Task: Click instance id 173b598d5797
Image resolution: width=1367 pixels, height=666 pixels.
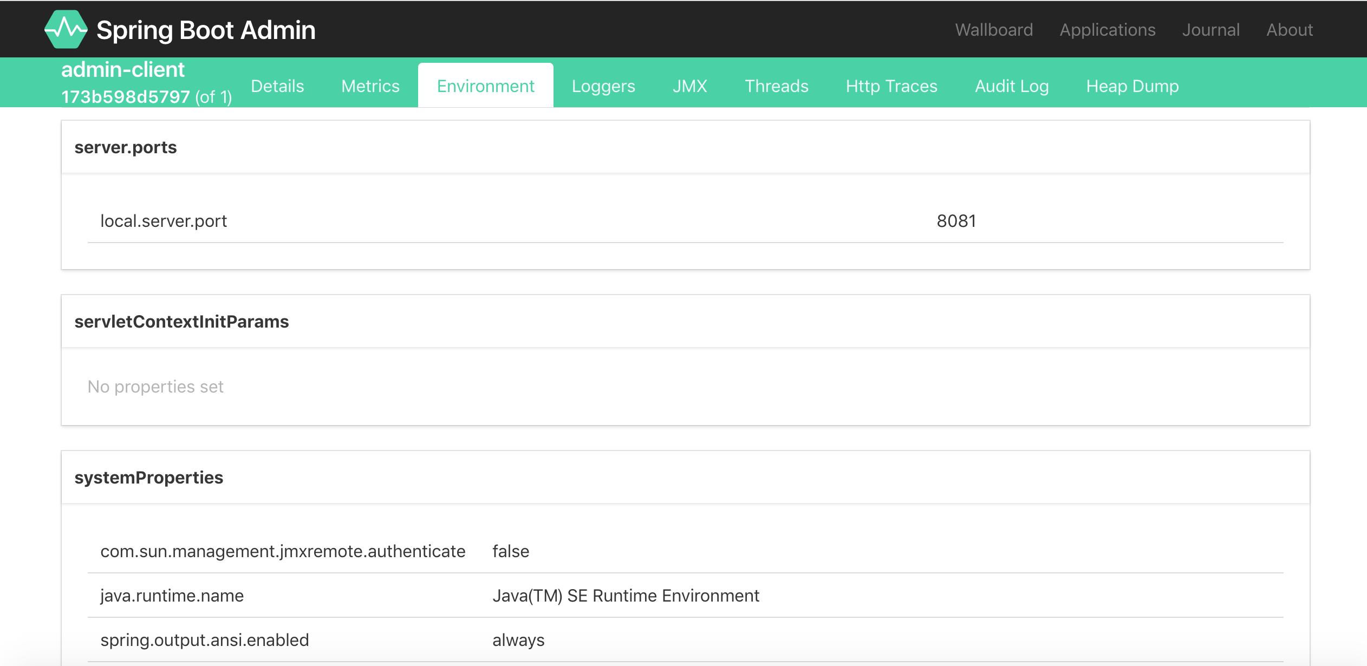Action: coord(126,97)
